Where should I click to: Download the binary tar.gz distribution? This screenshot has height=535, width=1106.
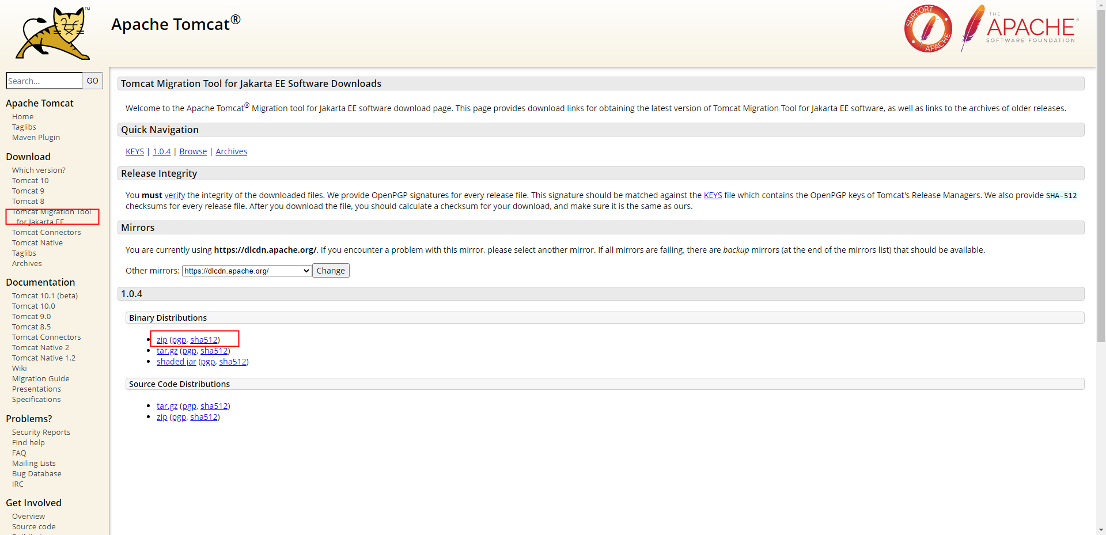tap(167, 351)
